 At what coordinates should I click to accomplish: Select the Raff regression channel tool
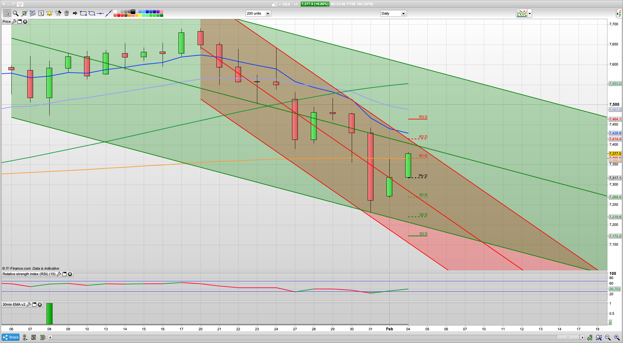(x=32, y=13)
